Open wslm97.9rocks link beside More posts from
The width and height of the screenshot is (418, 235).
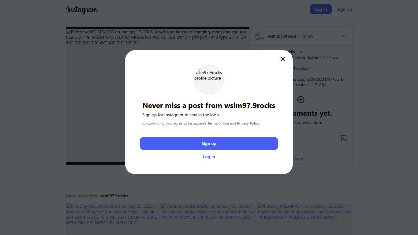pos(114,196)
